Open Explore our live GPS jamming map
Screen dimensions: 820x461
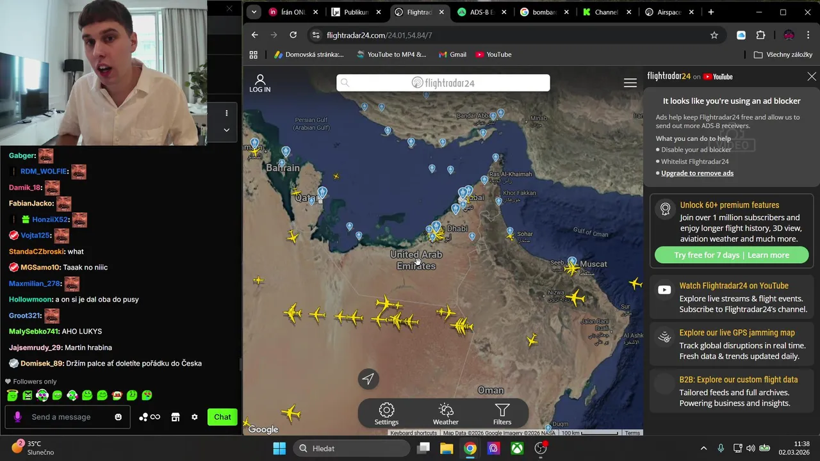(732, 344)
